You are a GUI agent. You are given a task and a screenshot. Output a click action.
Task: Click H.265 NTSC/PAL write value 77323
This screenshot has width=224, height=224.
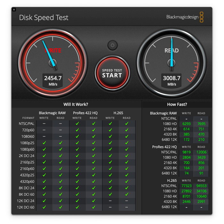187,186
